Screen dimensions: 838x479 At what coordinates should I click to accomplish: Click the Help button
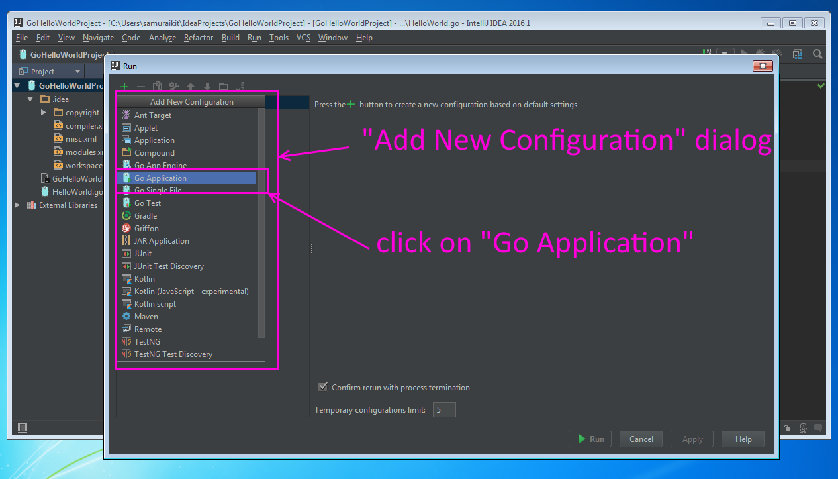pyautogui.click(x=743, y=439)
